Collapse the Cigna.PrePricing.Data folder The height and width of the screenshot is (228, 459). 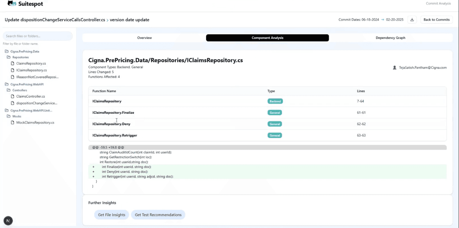7,51
